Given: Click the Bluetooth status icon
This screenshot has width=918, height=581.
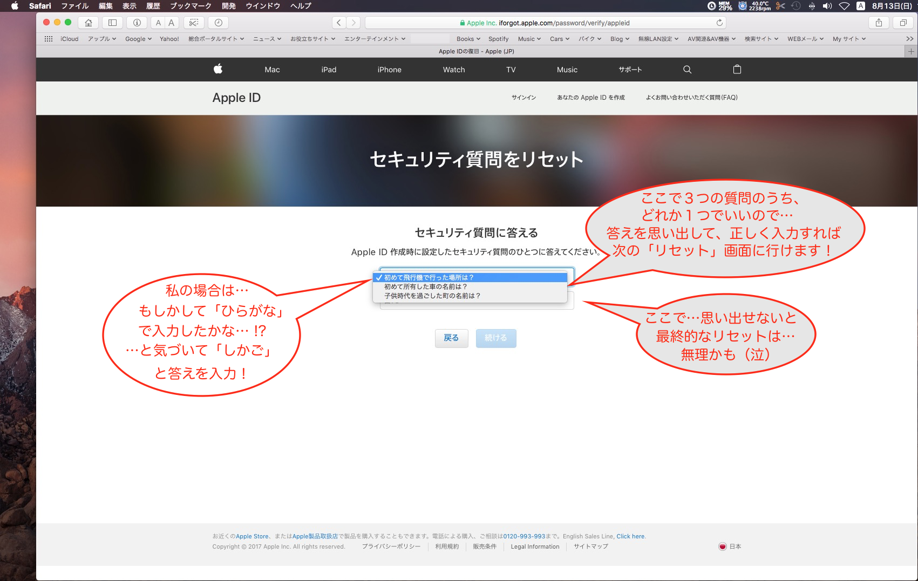Looking at the screenshot, I should [x=812, y=6].
